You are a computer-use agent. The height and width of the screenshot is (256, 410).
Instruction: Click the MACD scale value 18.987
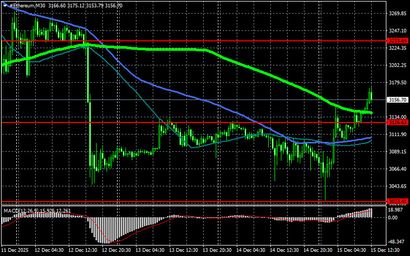(396, 210)
